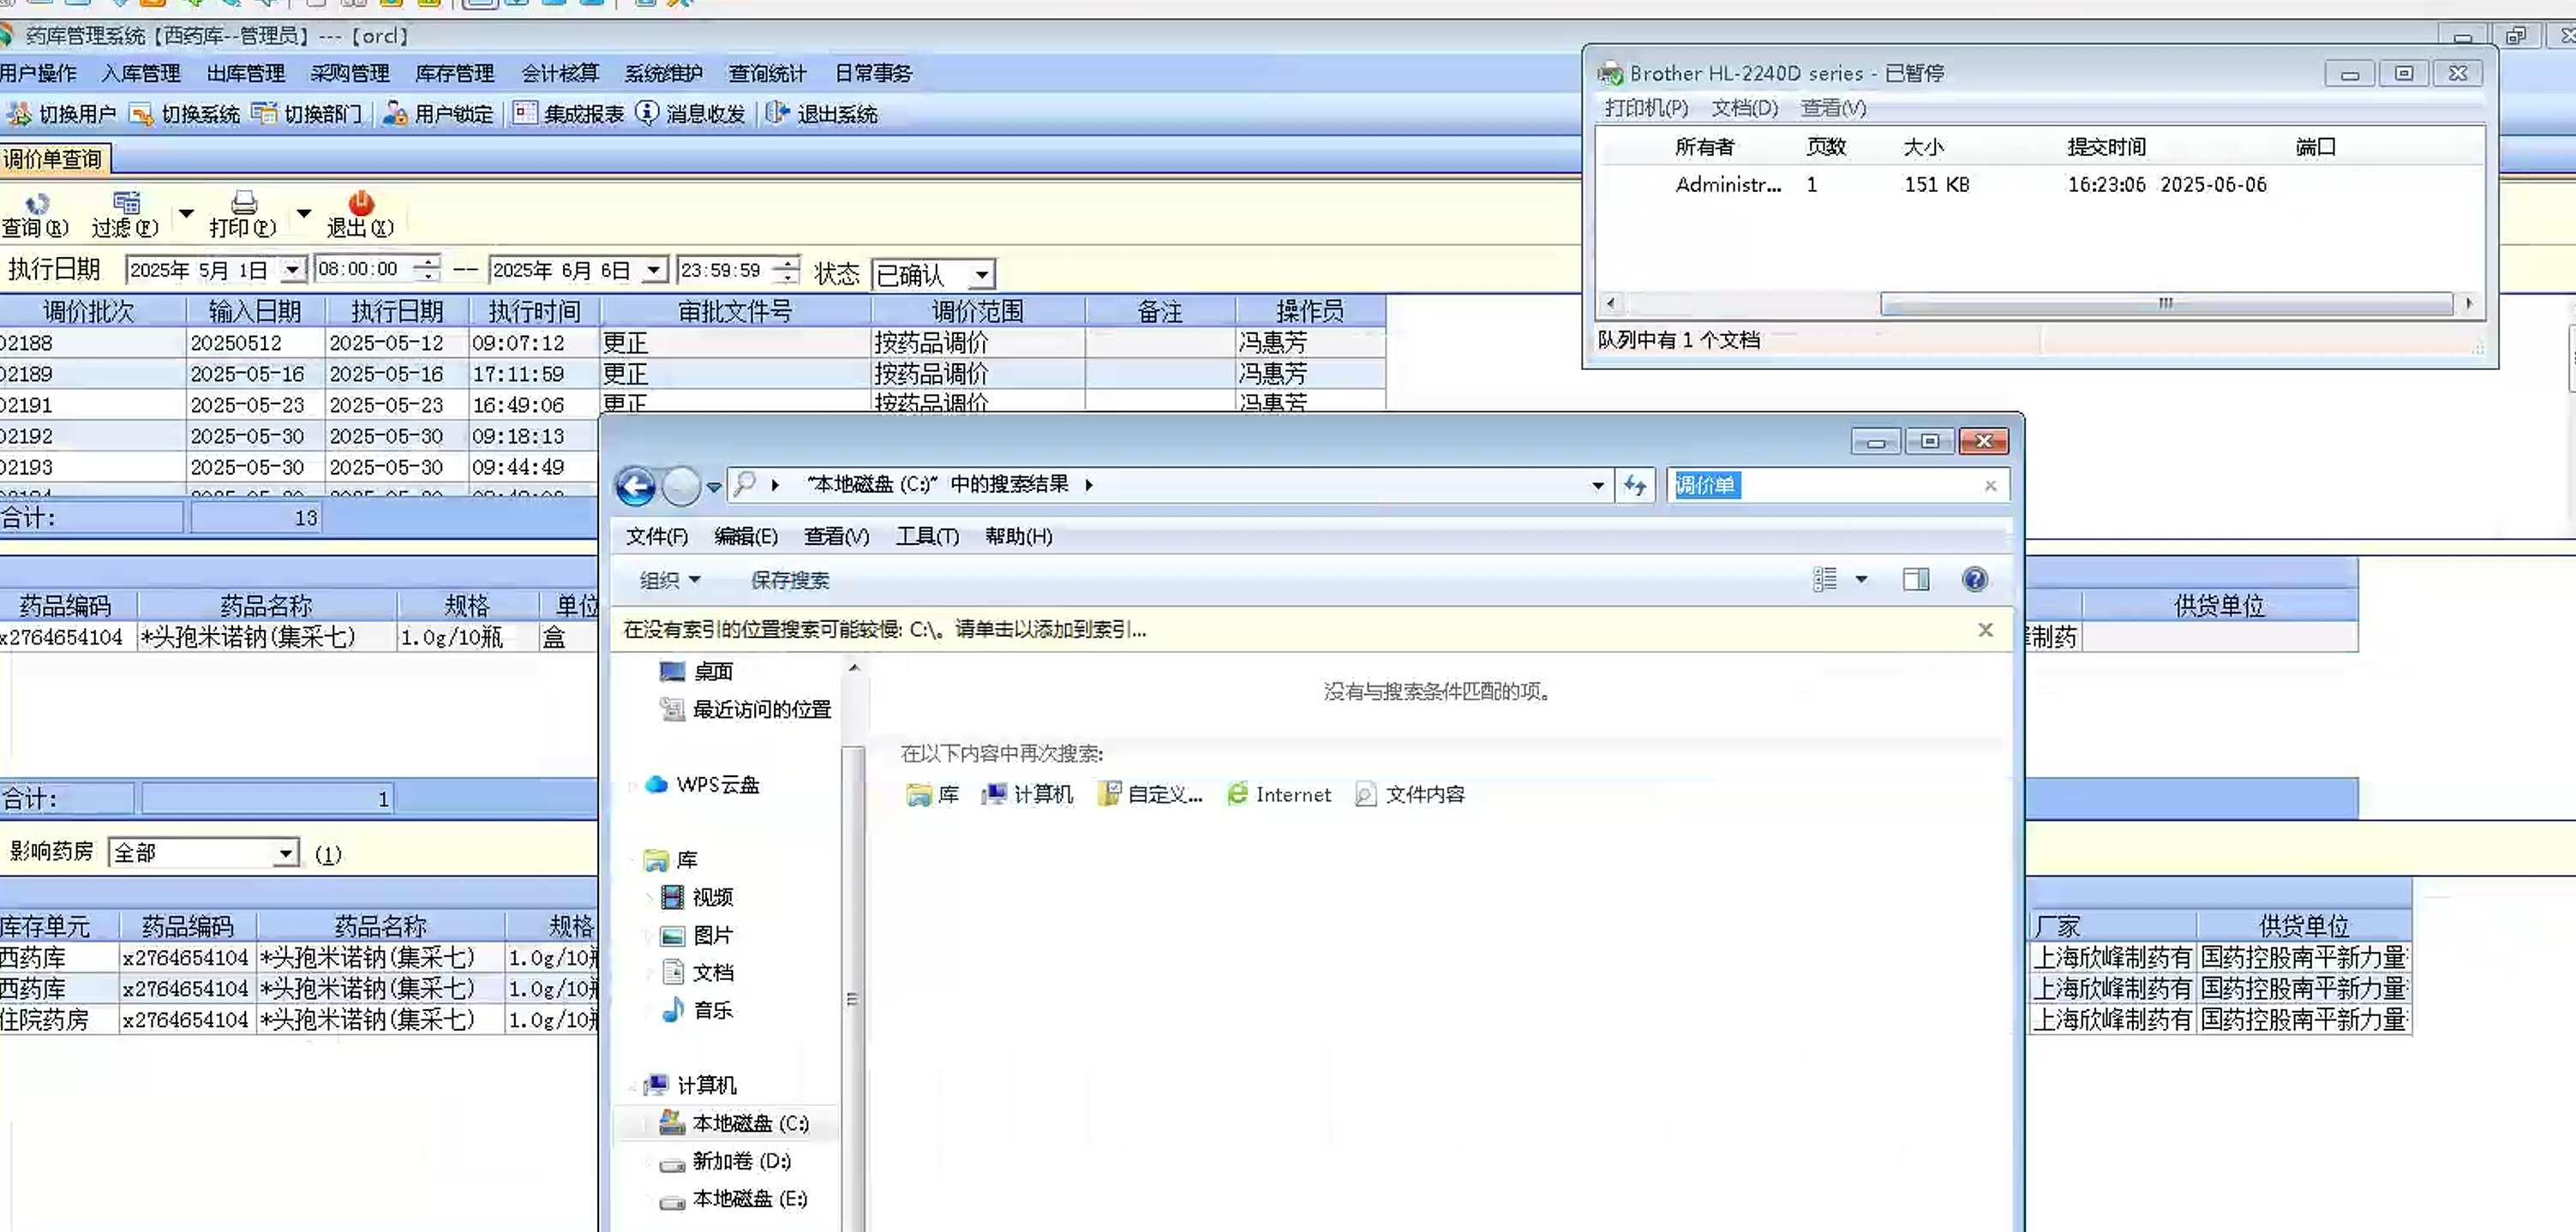2576x1232 pixels.
Task: Click 保存搜索 save search button
Action: [789, 580]
